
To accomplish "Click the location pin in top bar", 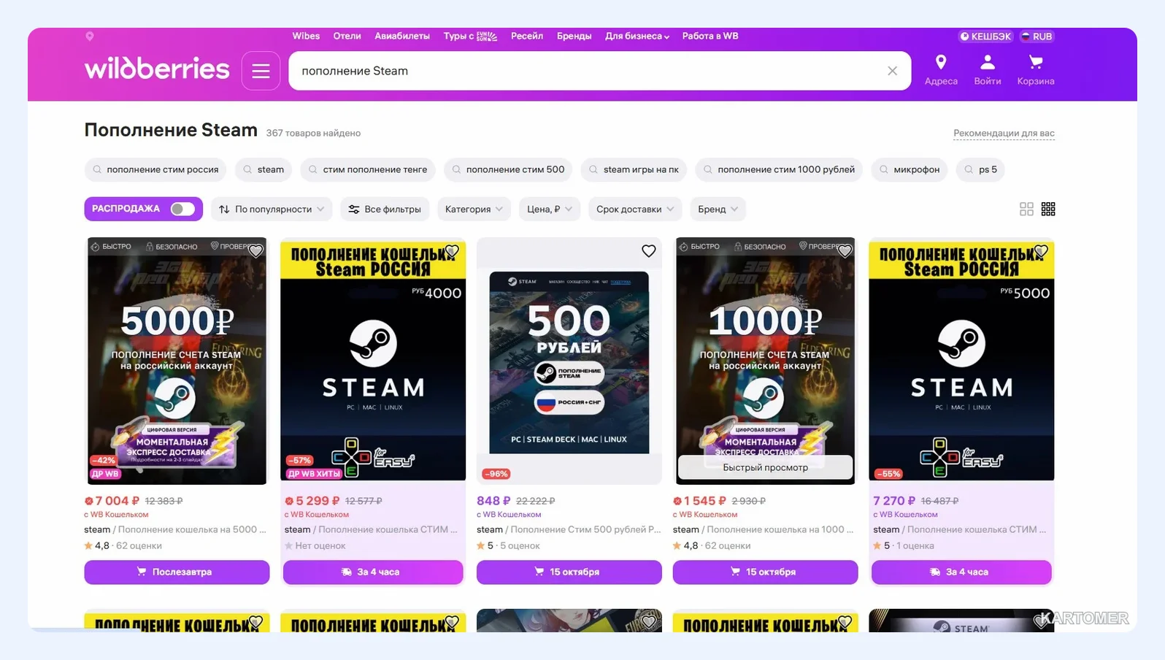I will (90, 36).
